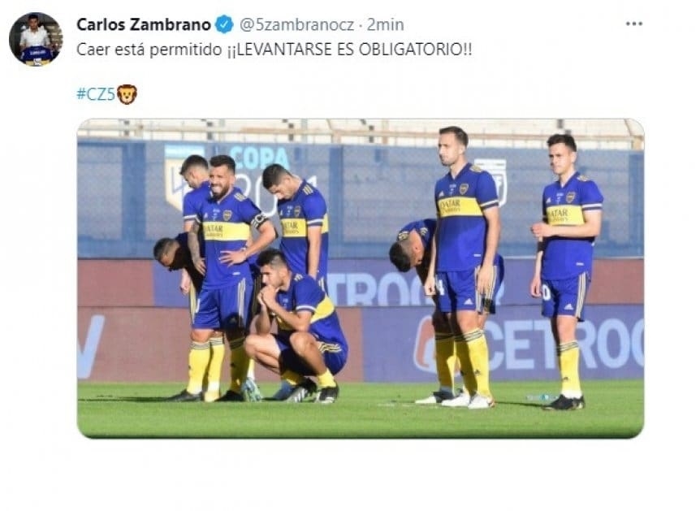Open the Carlos Zambrano display name link

pos(144,24)
